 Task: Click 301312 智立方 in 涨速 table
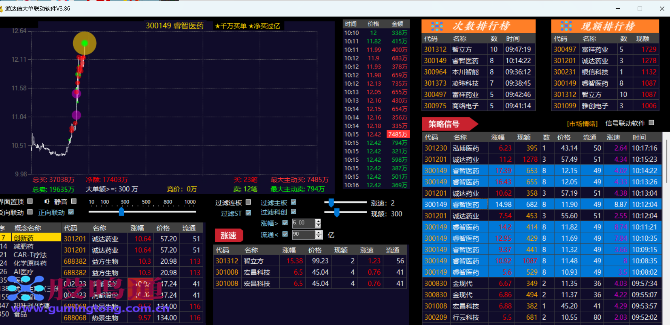click(x=310, y=261)
